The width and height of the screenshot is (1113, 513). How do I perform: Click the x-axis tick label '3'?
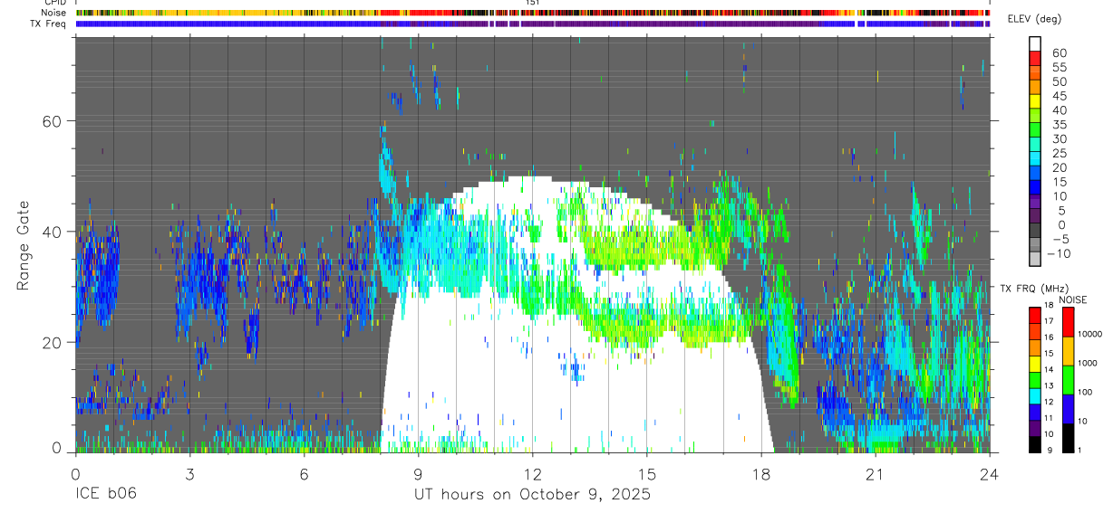[x=189, y=473]
